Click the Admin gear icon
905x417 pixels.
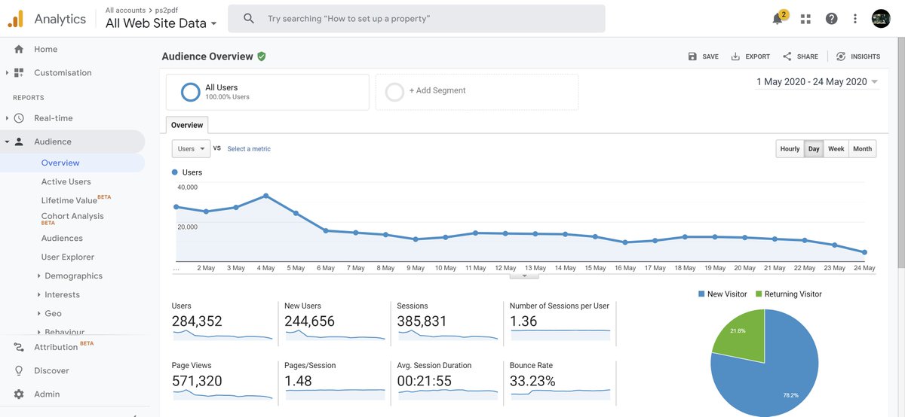tap(19, 394)
